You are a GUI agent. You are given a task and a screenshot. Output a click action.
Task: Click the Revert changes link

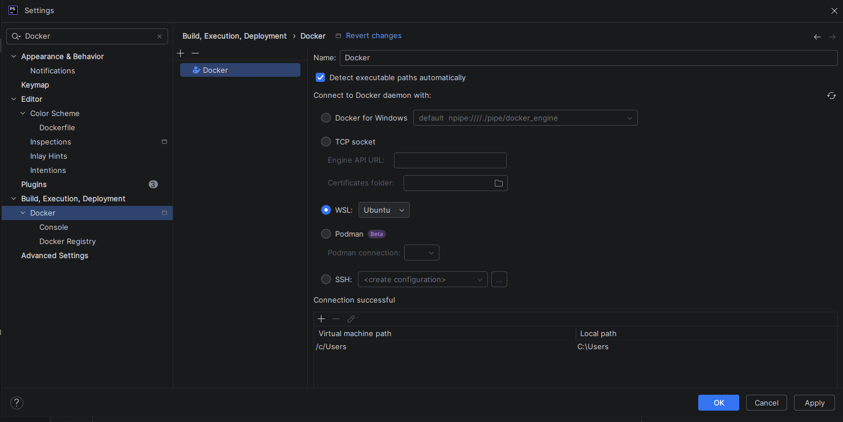[x=373, y=36]
